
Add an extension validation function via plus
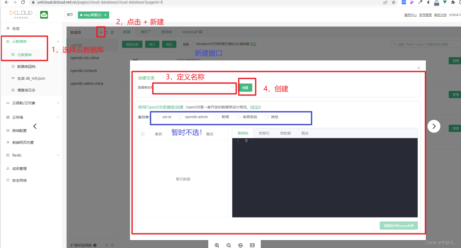tap(106, 245)
